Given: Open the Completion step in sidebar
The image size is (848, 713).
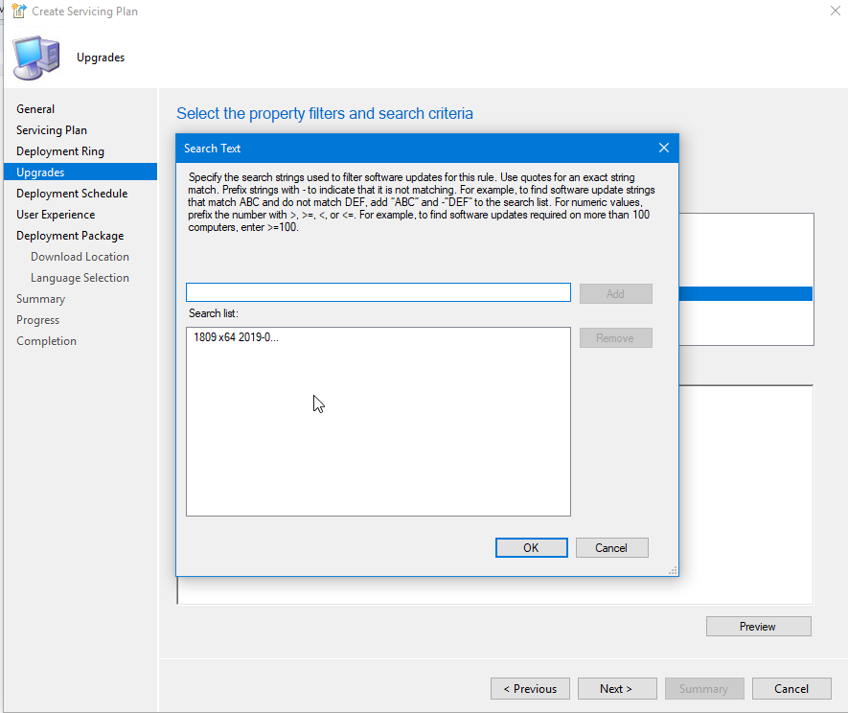Looking at the screenshot, I should [x=46, y=341].
